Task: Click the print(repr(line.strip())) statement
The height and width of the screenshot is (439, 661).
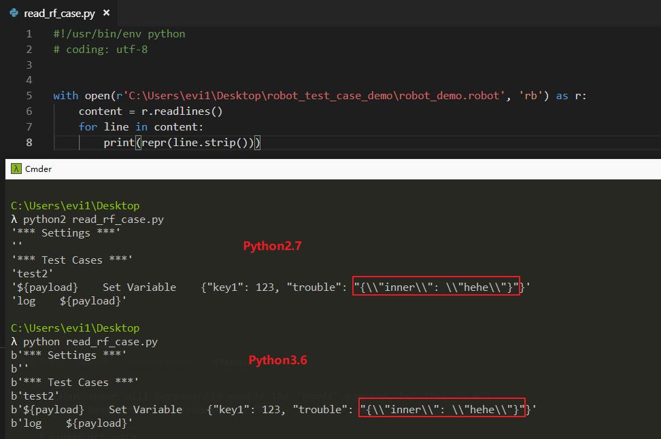Action: point(182,143)
